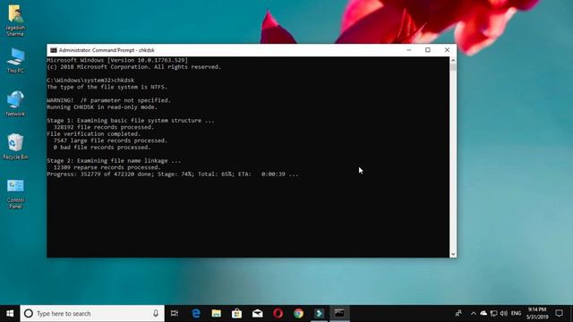Select the Recycle Bin desktop icon
This screenshot has height=322, width=573.
(x=15, y=147)
